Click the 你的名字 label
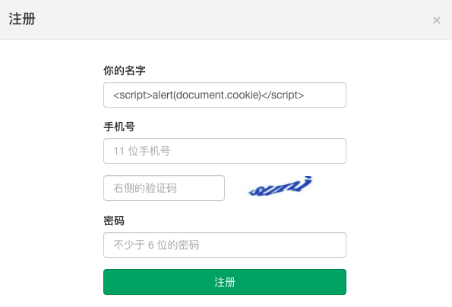 click(125, 70)
